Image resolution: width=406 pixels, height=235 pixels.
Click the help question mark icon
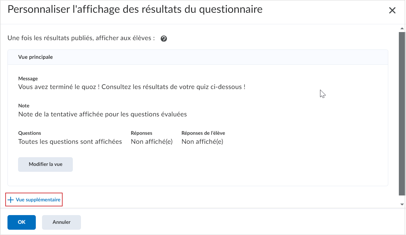coord(164,39)
